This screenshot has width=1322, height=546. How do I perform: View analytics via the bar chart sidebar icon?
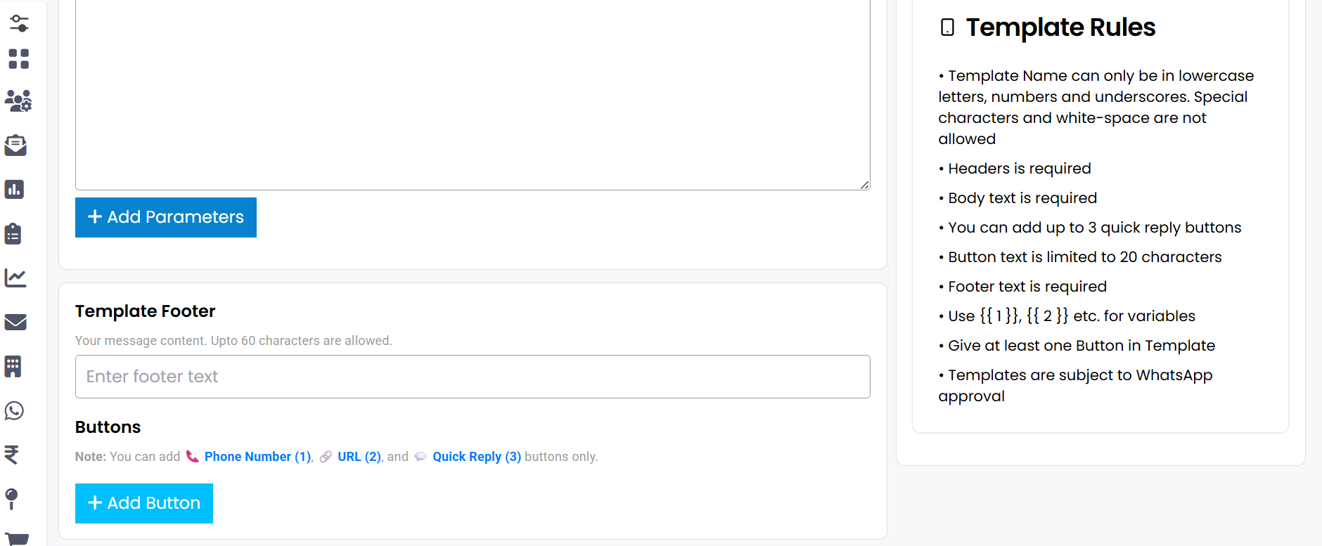14,189
